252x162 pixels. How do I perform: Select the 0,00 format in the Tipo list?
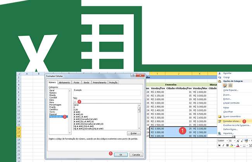(x=76, y=110)
